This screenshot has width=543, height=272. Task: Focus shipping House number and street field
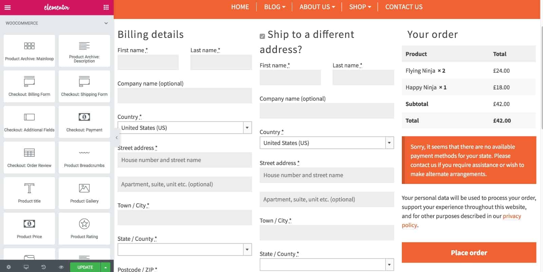(x=327, y=175)
